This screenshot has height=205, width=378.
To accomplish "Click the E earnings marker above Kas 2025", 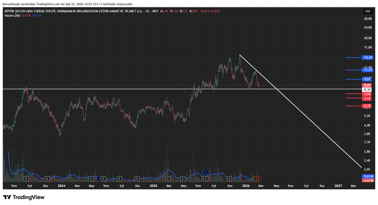I will pyautogui.click(x=229, y=179).
